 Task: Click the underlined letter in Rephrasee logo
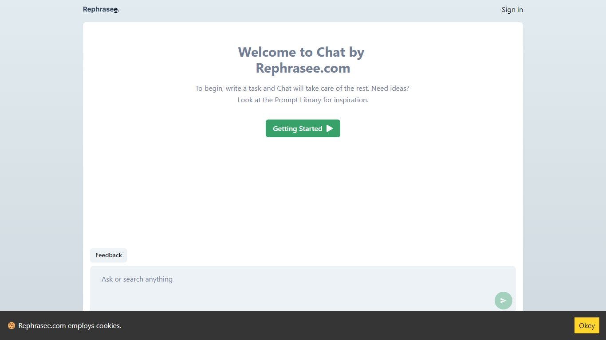(116, 10)
